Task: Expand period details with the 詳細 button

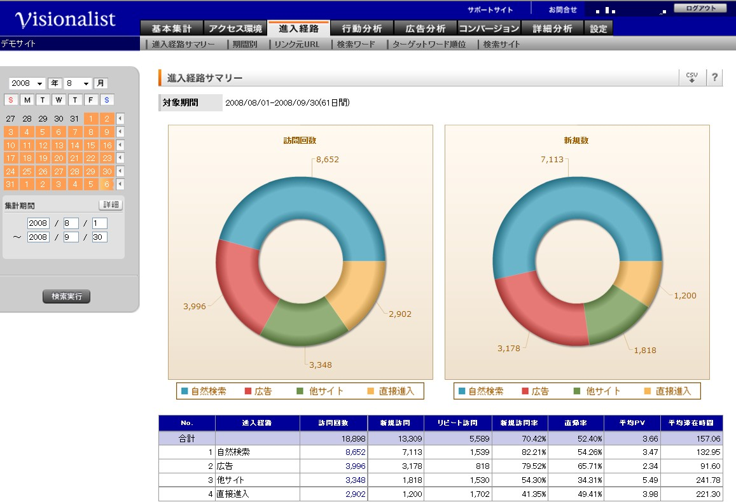Action: click(x=111, y=205)
